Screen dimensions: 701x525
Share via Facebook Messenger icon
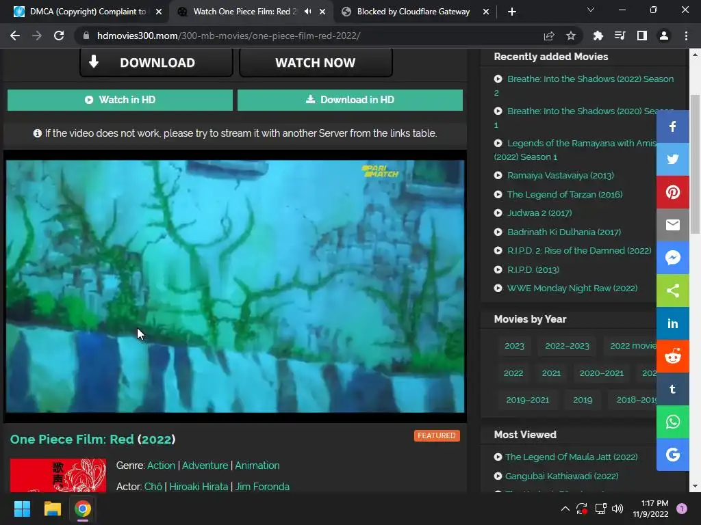(x=672, y=258)
